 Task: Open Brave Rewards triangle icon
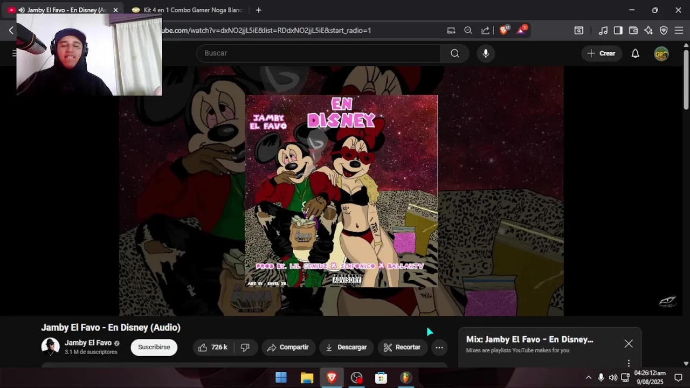pos(521,31)
